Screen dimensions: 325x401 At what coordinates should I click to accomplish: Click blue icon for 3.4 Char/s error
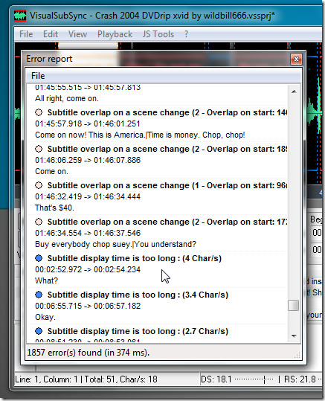click(39, 295)
